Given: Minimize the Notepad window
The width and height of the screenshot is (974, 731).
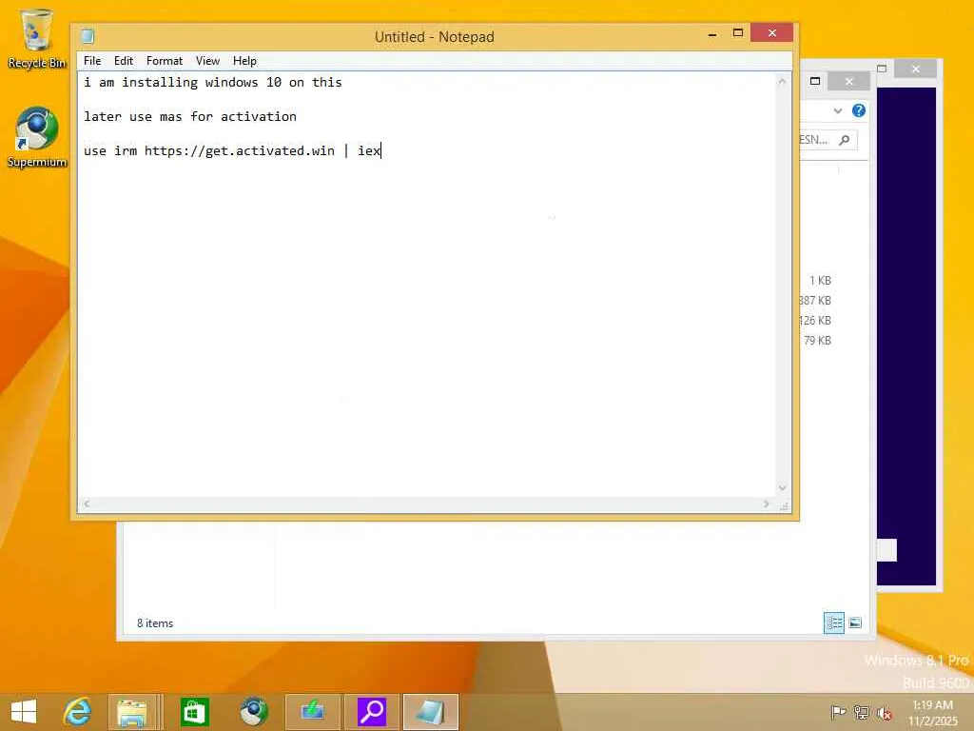Looking at the screenshot, I should 712,33.
